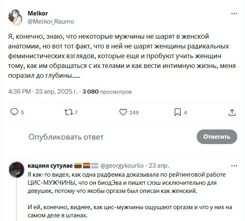Open the @Melkor_Raumo handle link
The image size is (245, 221).
click(x=51, y=21)
